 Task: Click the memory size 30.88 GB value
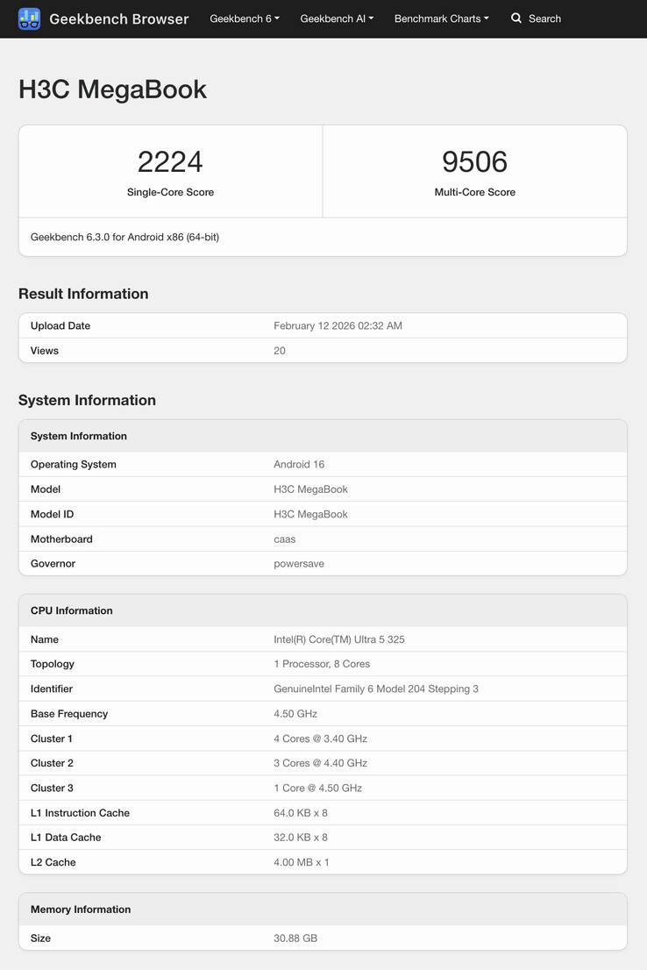295,938
